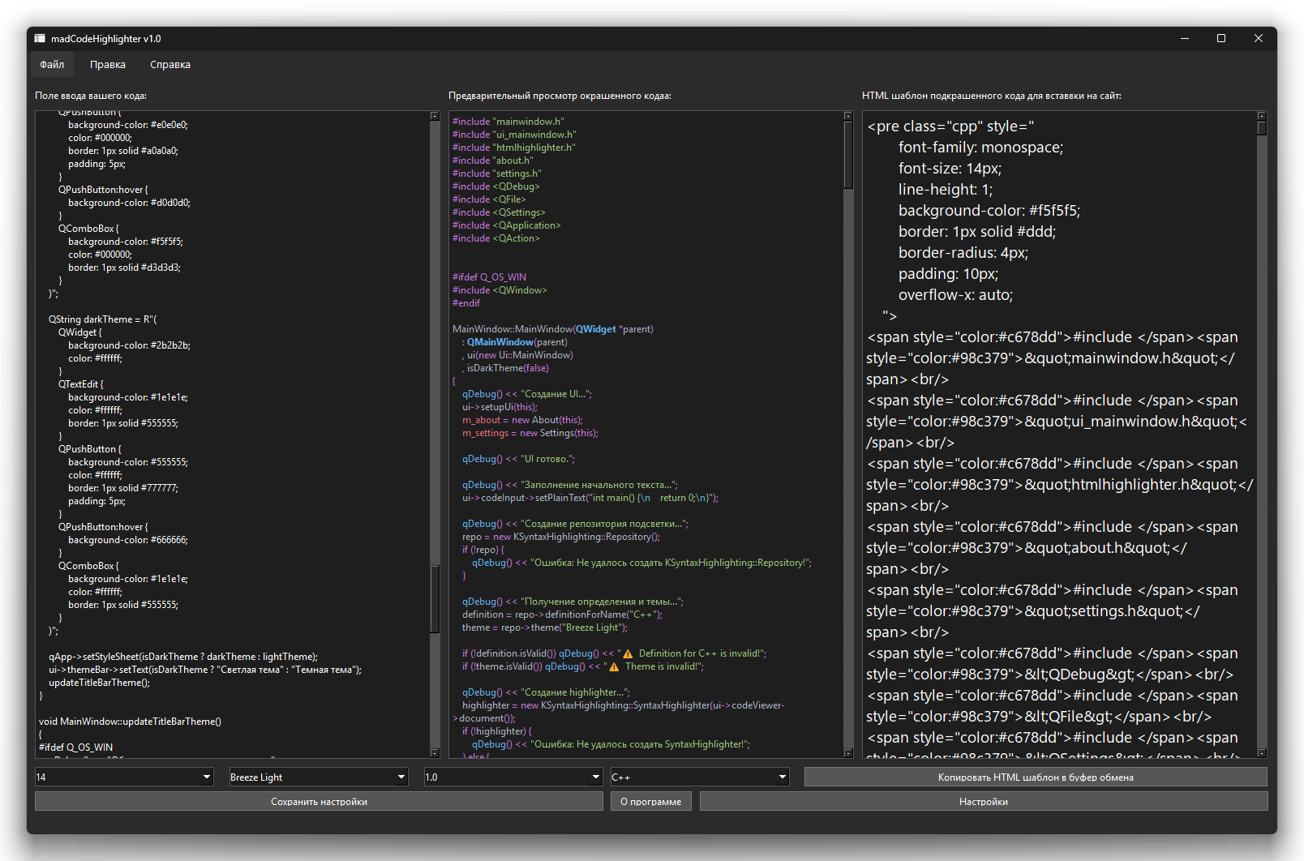Open the О программе dialog

[x=651, y=801]
